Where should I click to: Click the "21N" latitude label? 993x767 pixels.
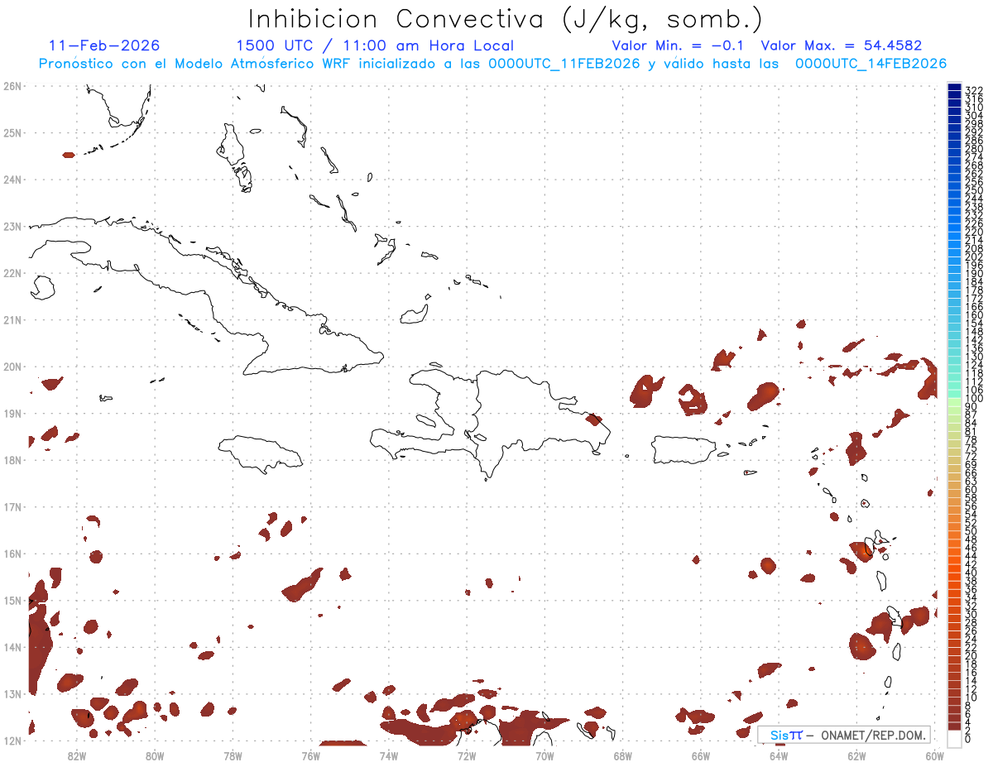(x=12, y=319)
